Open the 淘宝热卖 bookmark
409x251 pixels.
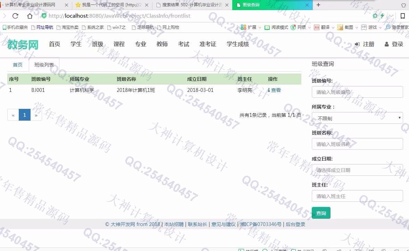pos(68,27)
